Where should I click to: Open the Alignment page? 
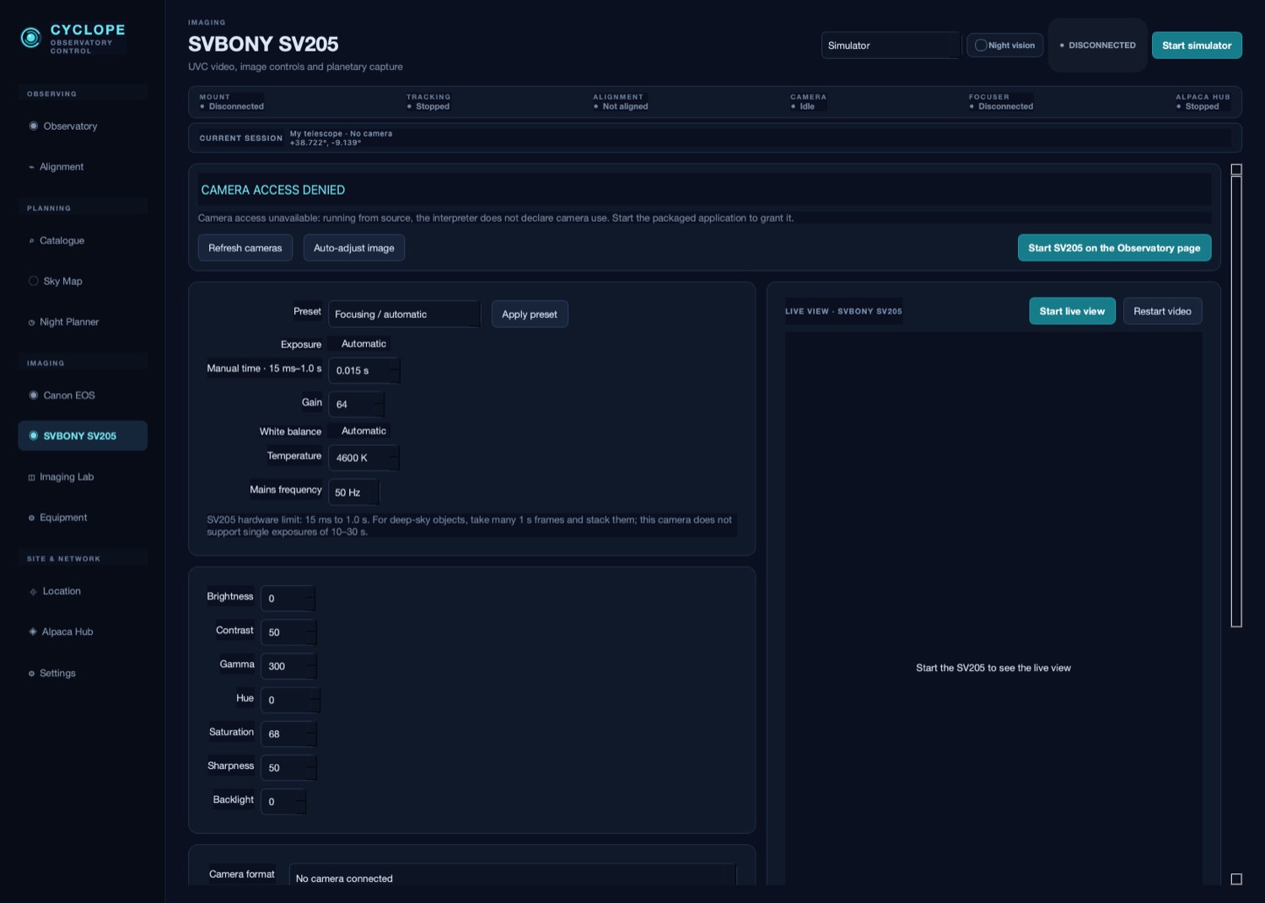click(83, 167)
